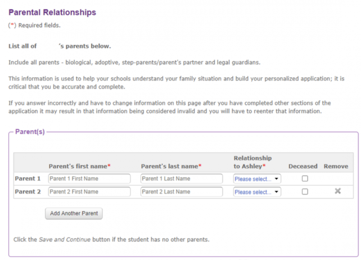Viewport: 361px width, 260px height.
Task: Click the Parental Relationships page heading
Action: click(52, 12)
